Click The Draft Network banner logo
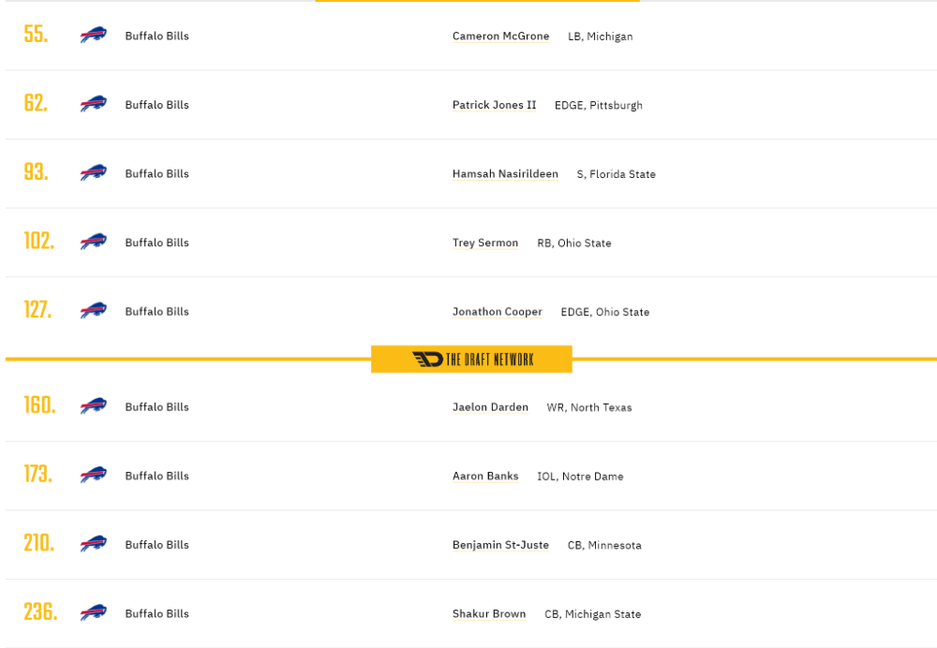 pos(471,359)
